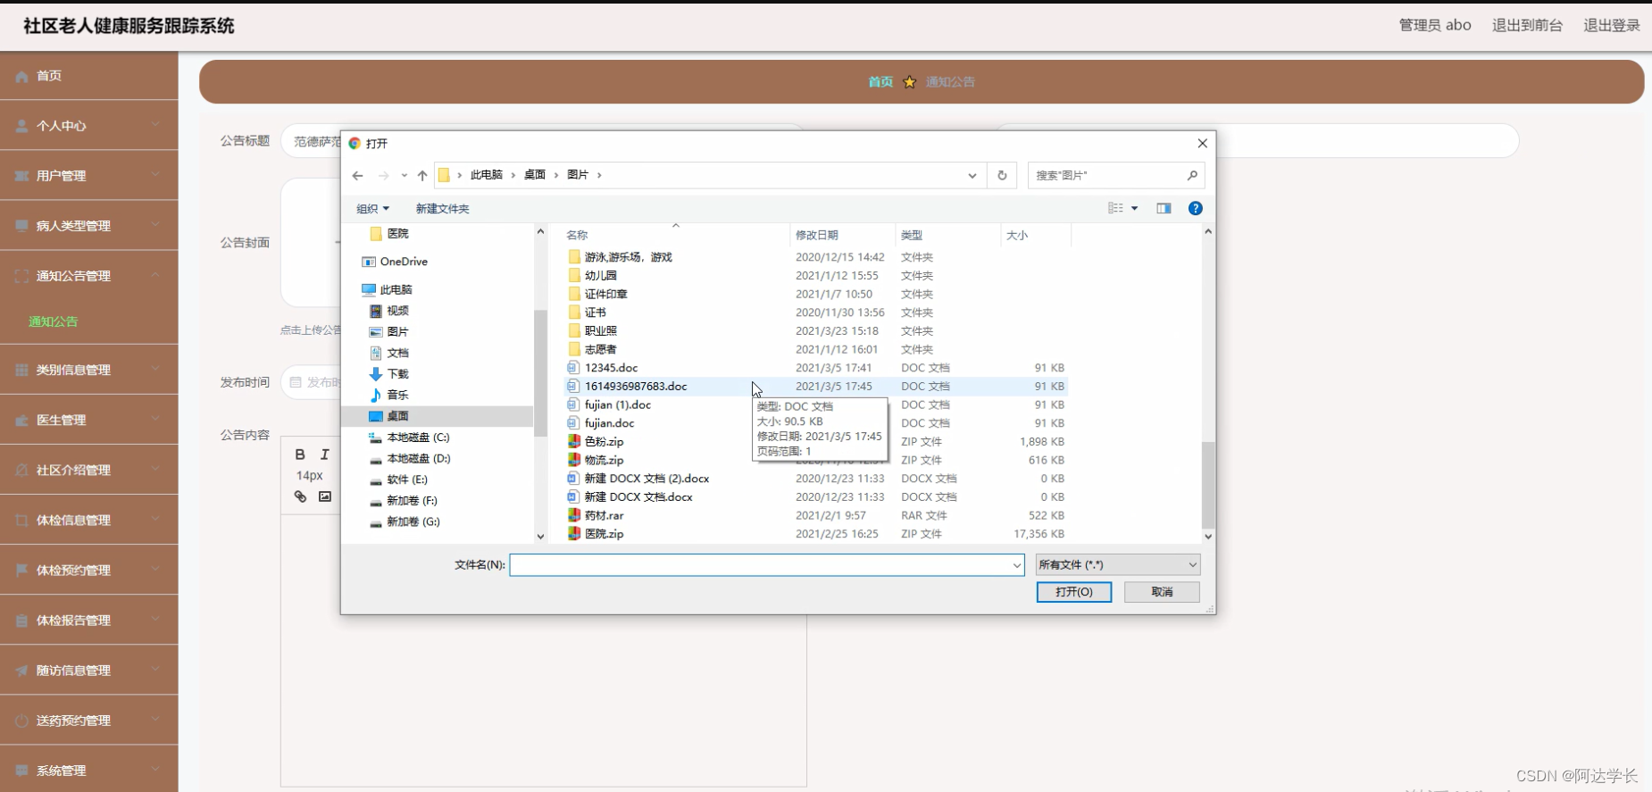
Task: Click 图片 in address breadcrumb
Action: [578, 175]
